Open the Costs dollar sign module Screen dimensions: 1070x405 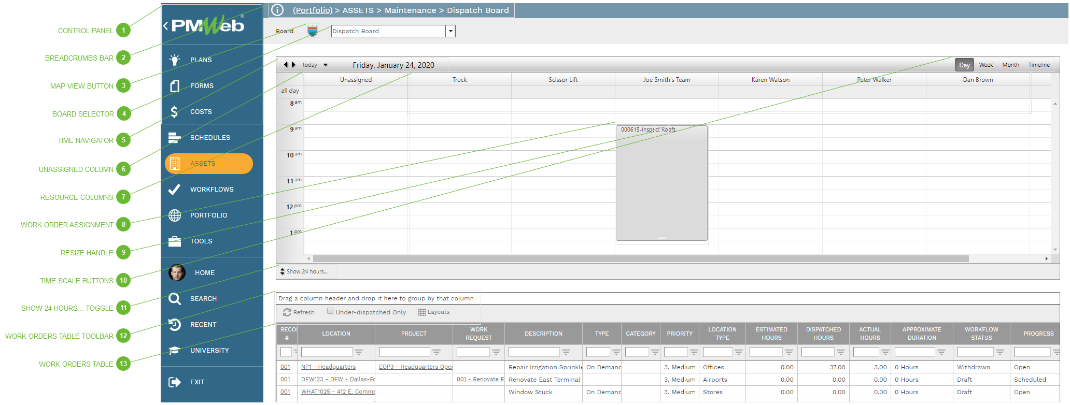pyautogui.click(x=175, y=111)
